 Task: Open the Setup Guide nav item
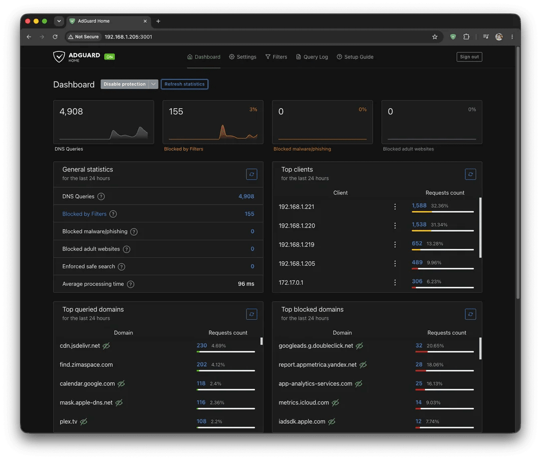(x=355, y=57)
